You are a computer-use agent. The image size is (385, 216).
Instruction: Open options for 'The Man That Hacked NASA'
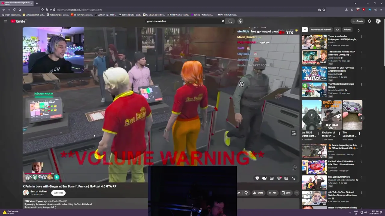coord(361,52)
